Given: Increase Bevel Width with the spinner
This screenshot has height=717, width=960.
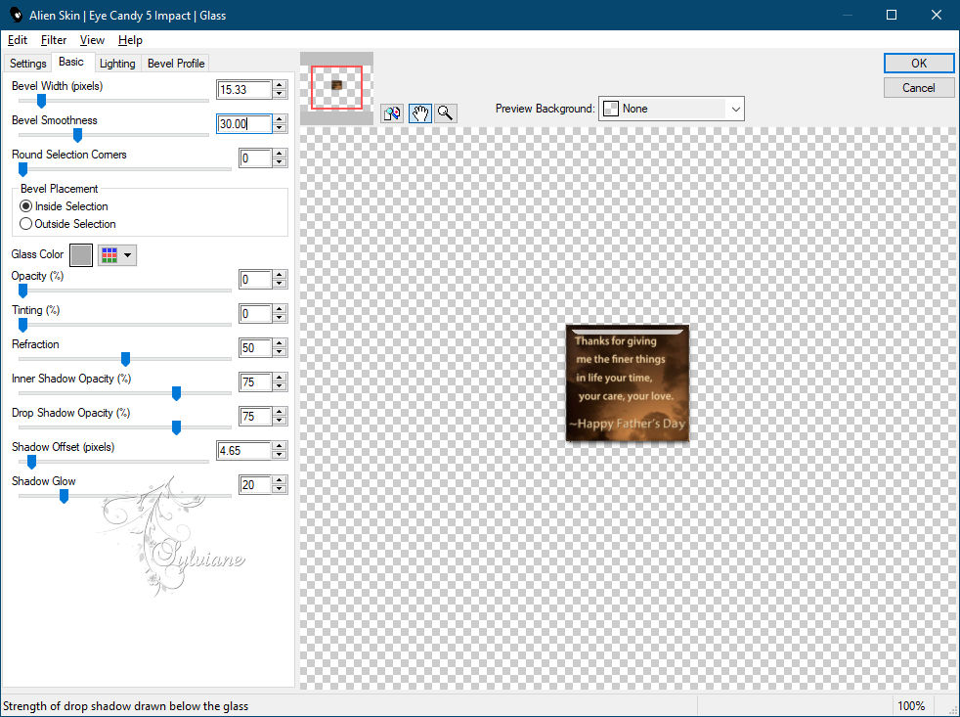Looking at the screenshot, I should tap(280, 85).
